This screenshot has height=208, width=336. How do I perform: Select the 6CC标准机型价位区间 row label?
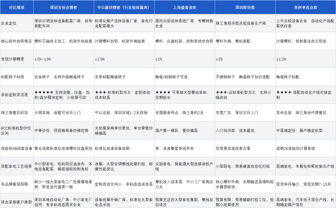pos(17,131)
